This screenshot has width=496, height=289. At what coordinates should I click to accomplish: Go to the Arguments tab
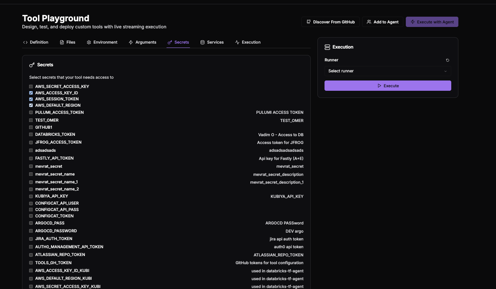pyautogui.click(x=142, y=42)
